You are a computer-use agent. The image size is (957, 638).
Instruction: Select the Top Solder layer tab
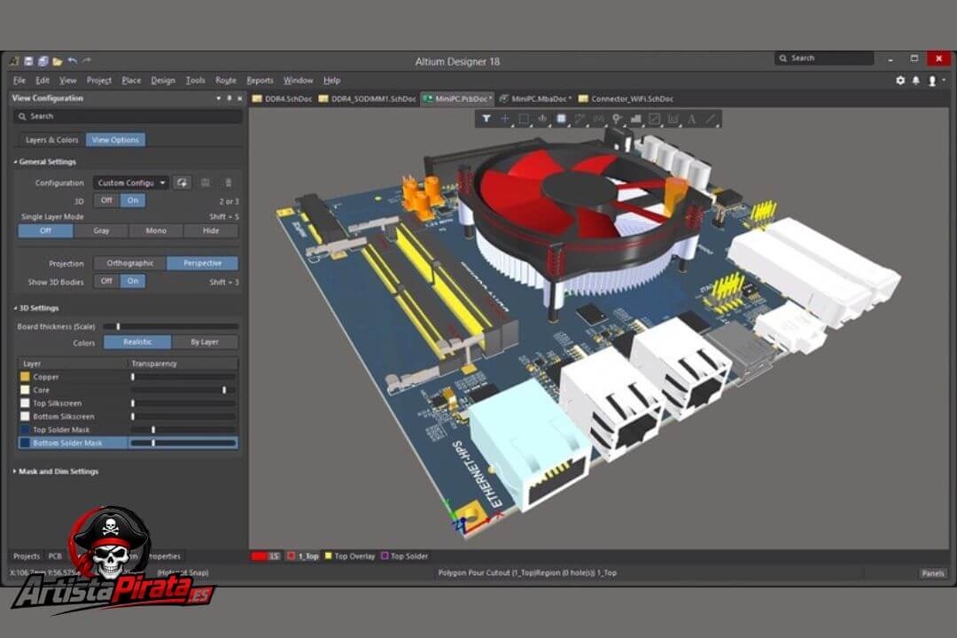click(405, 556)
